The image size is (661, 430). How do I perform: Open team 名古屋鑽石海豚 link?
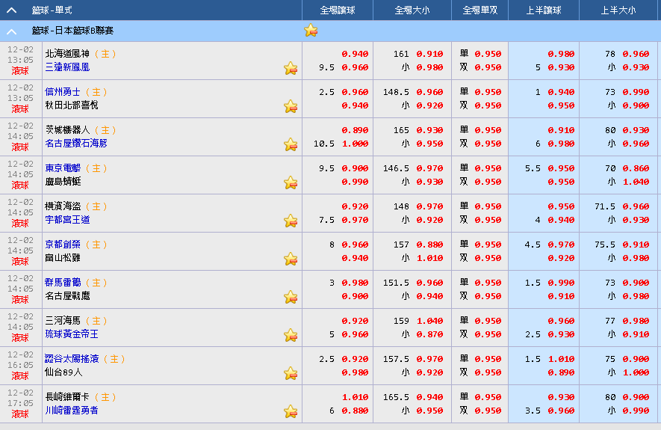point(76,144)
